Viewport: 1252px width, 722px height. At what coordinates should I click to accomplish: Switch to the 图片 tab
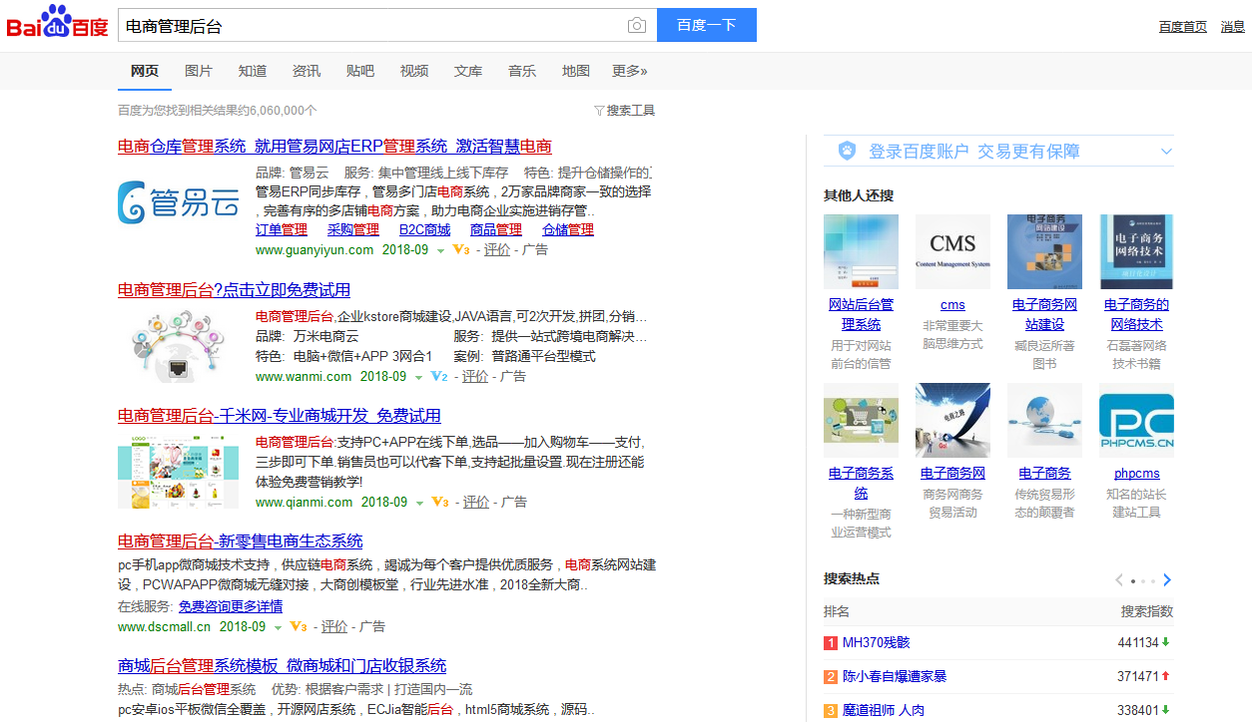point(199,71)
